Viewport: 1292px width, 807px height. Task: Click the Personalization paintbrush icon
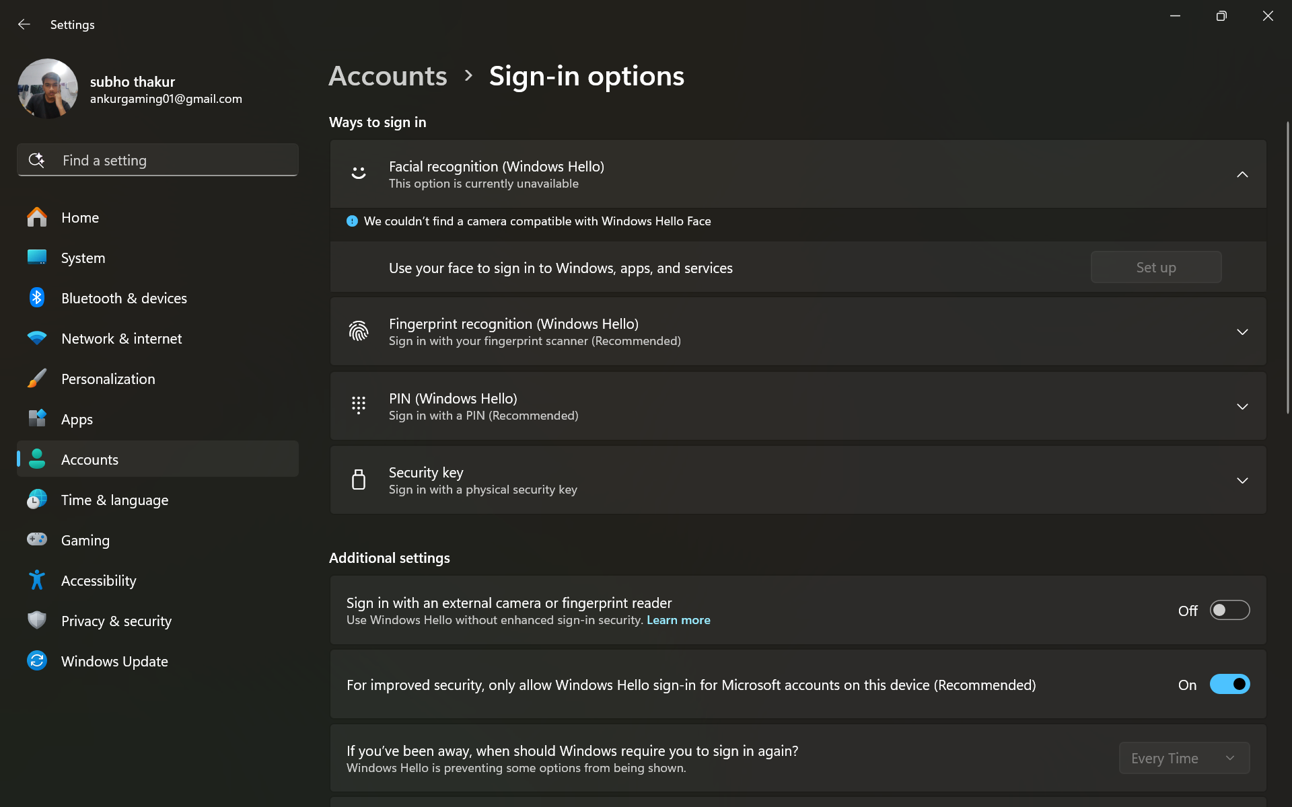(x=37, y=379)
